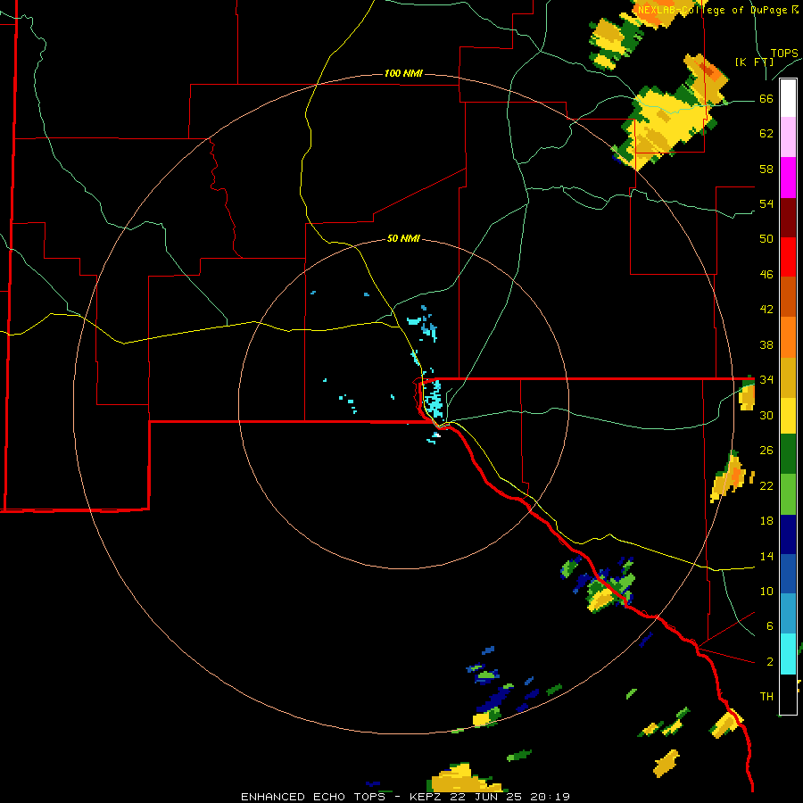Image resolution: width=803 pixels, height=803 pixels.
Task: Click the '50' legend value
Action: (x=766, y=238)
